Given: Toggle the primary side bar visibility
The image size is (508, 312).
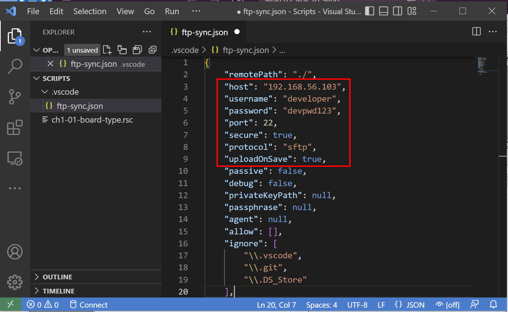Looking at the screenshot, I should click(369, 11).
